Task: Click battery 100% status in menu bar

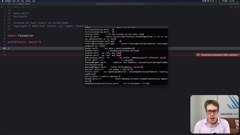Action: click(224, 1)
